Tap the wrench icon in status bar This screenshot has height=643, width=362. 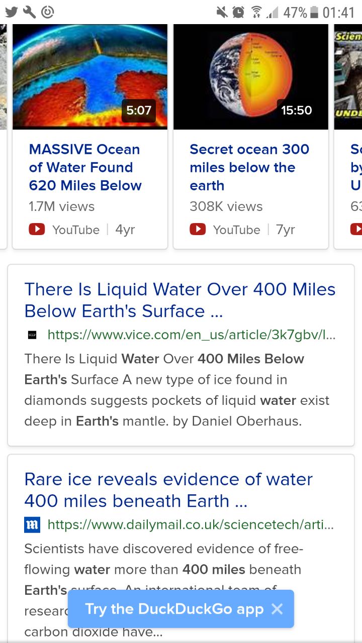[x=30, y=12]
